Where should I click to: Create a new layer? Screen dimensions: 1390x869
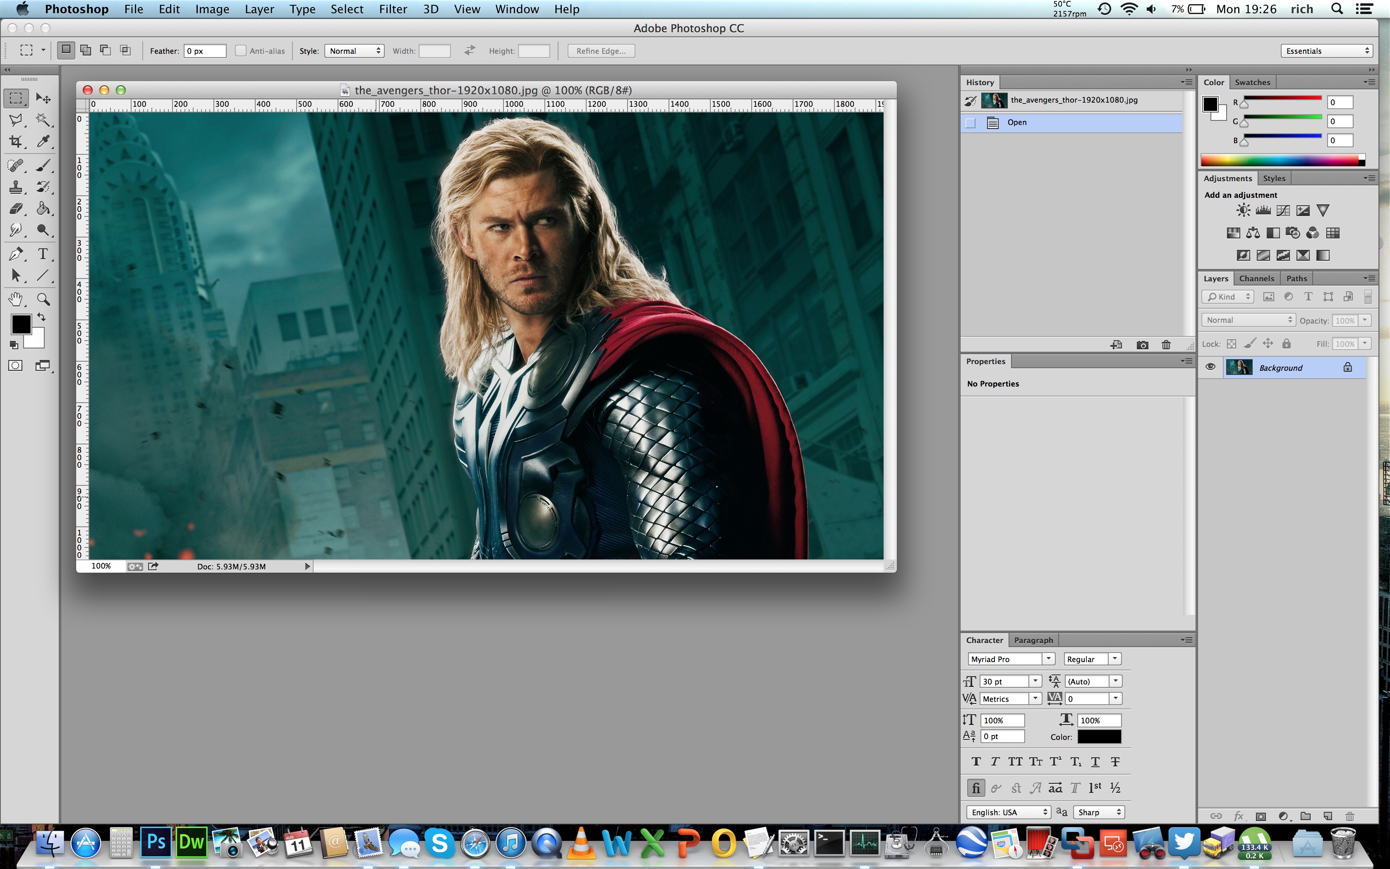[1328, 816]
